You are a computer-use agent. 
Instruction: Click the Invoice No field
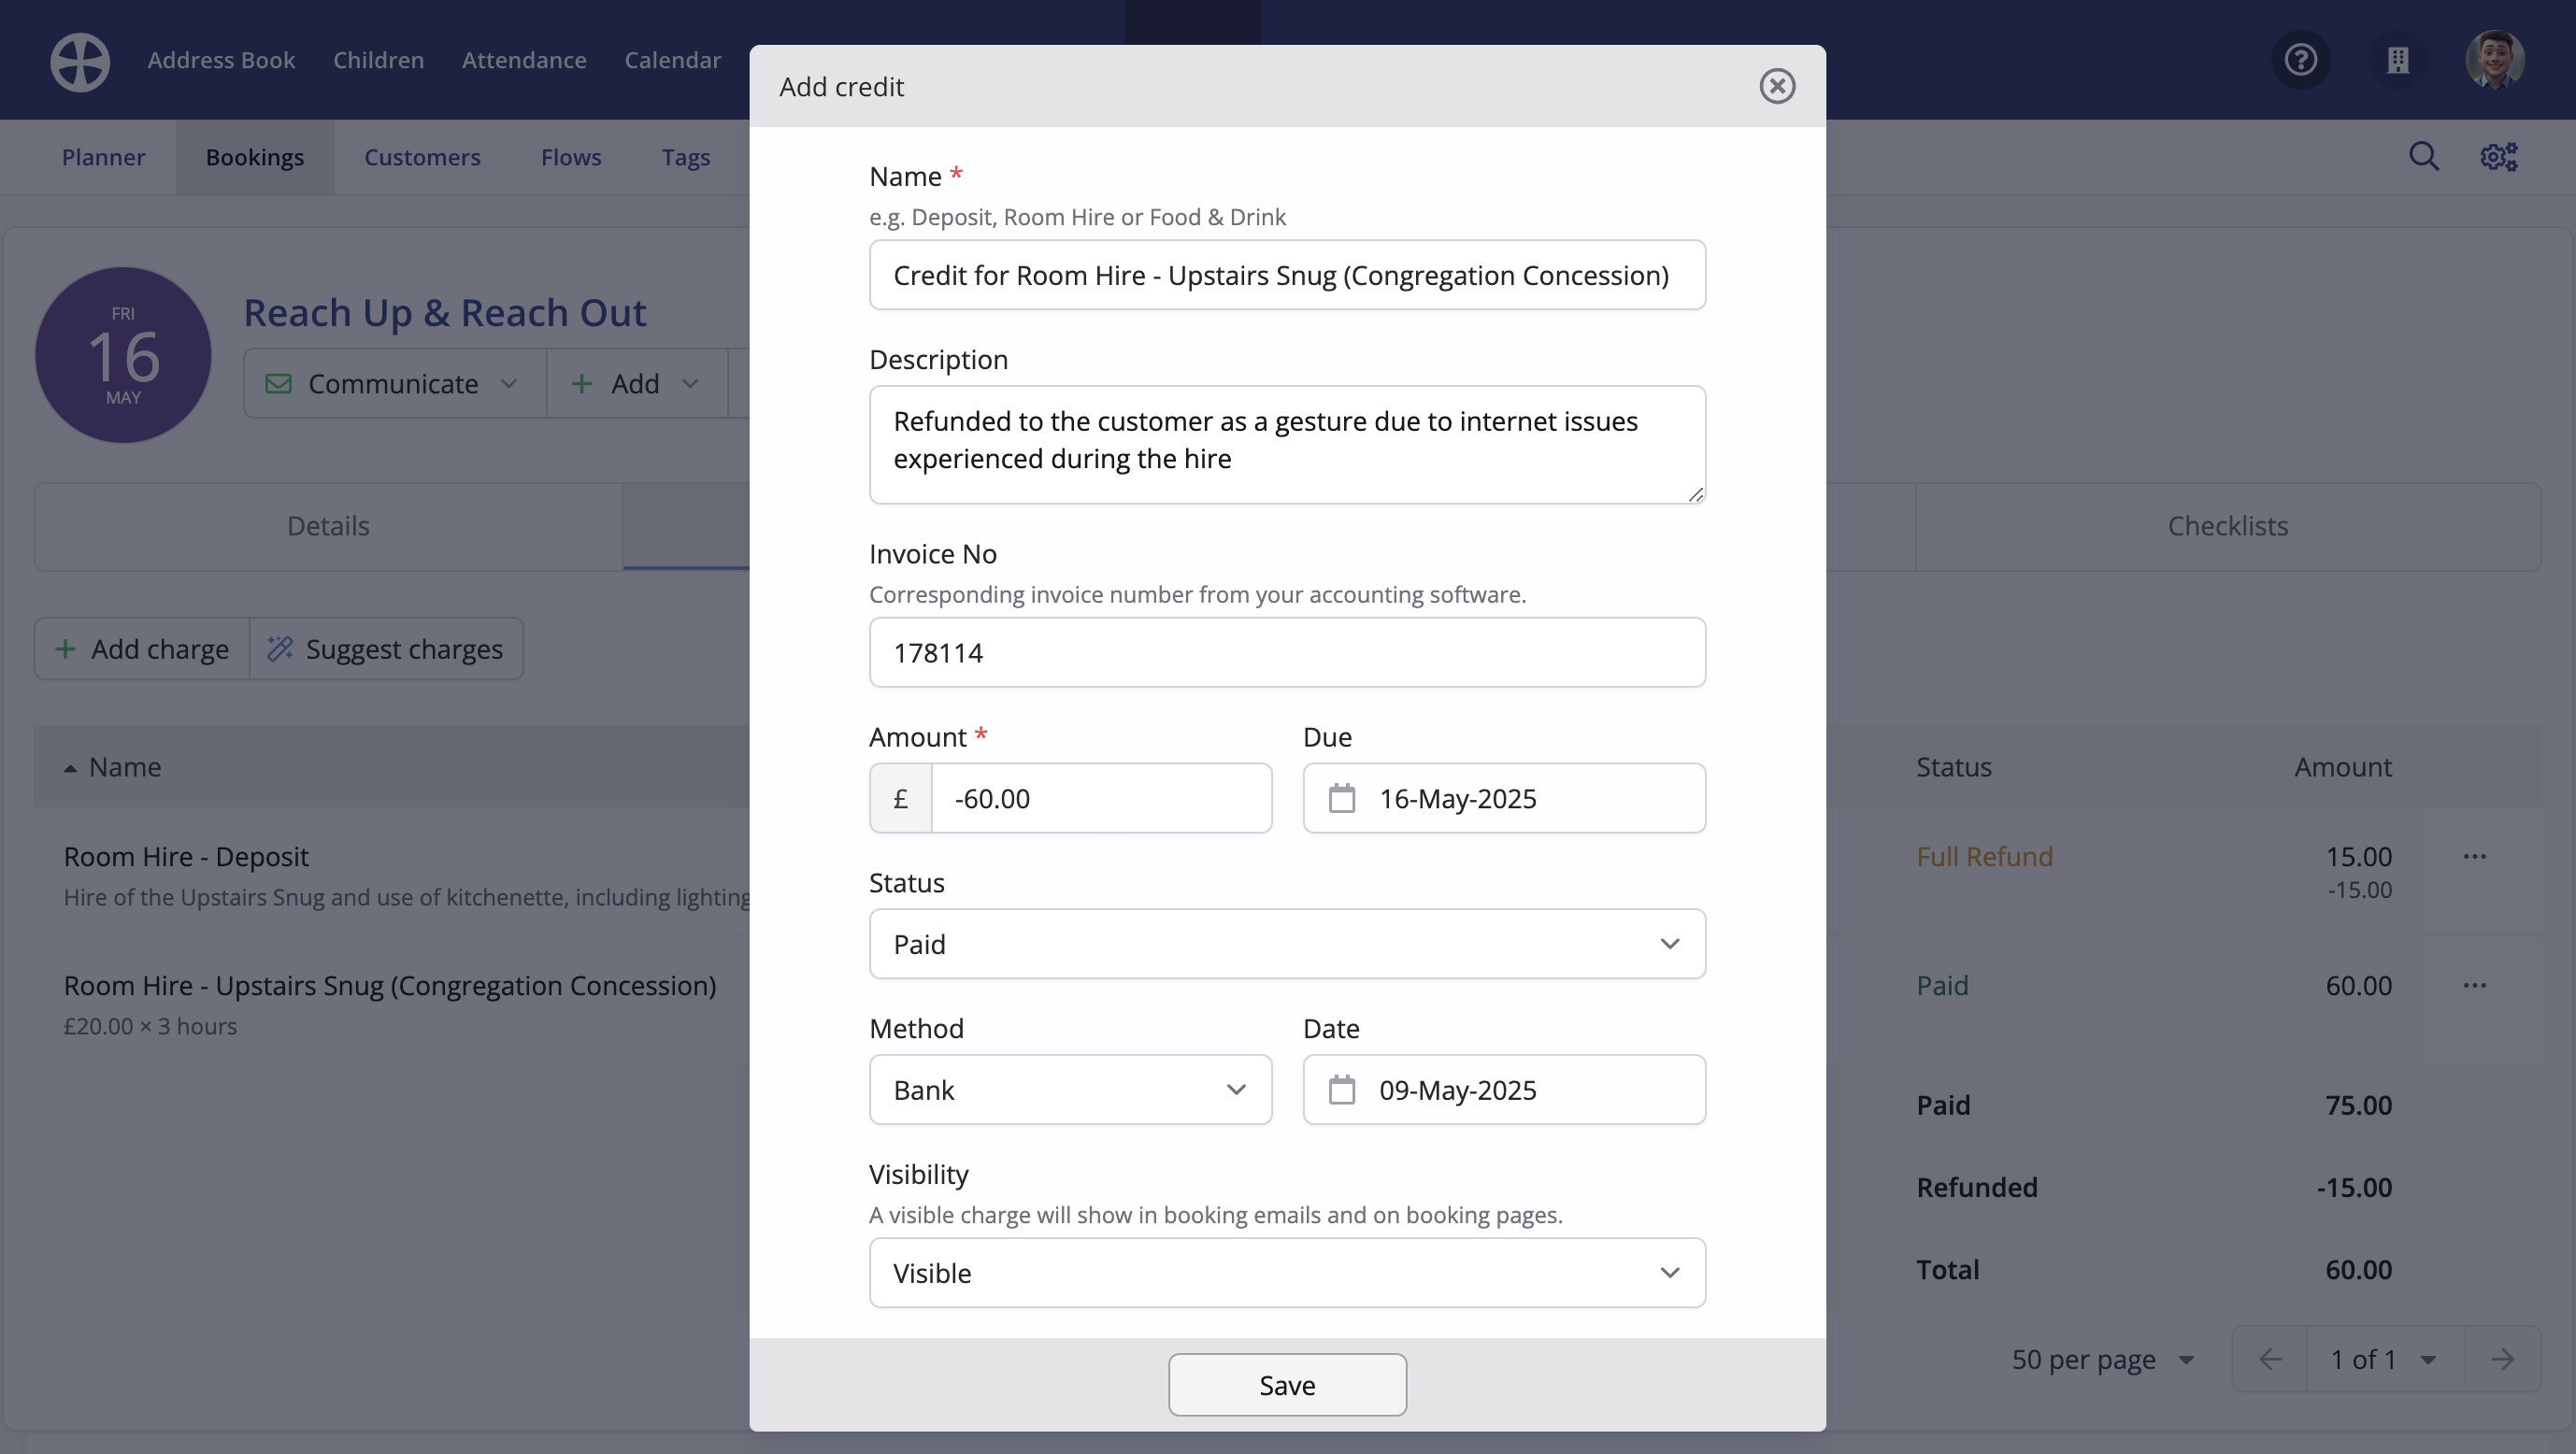pyautogui.click(x=1287, y=652)
